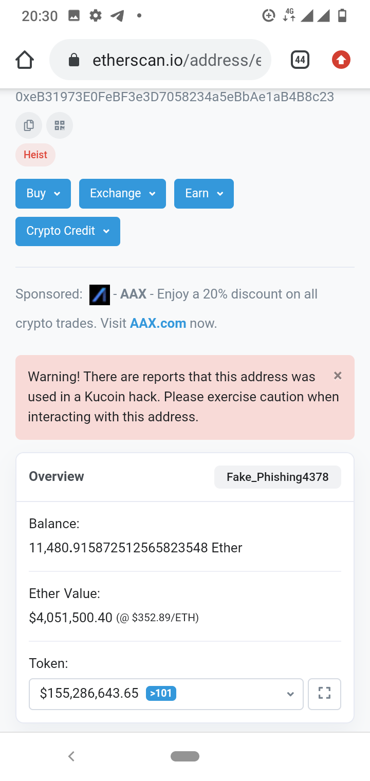Image resolution: width=370 pixels, height=781 pixels.
Task: Tap the red browser update icon
Action: point(341,60)
